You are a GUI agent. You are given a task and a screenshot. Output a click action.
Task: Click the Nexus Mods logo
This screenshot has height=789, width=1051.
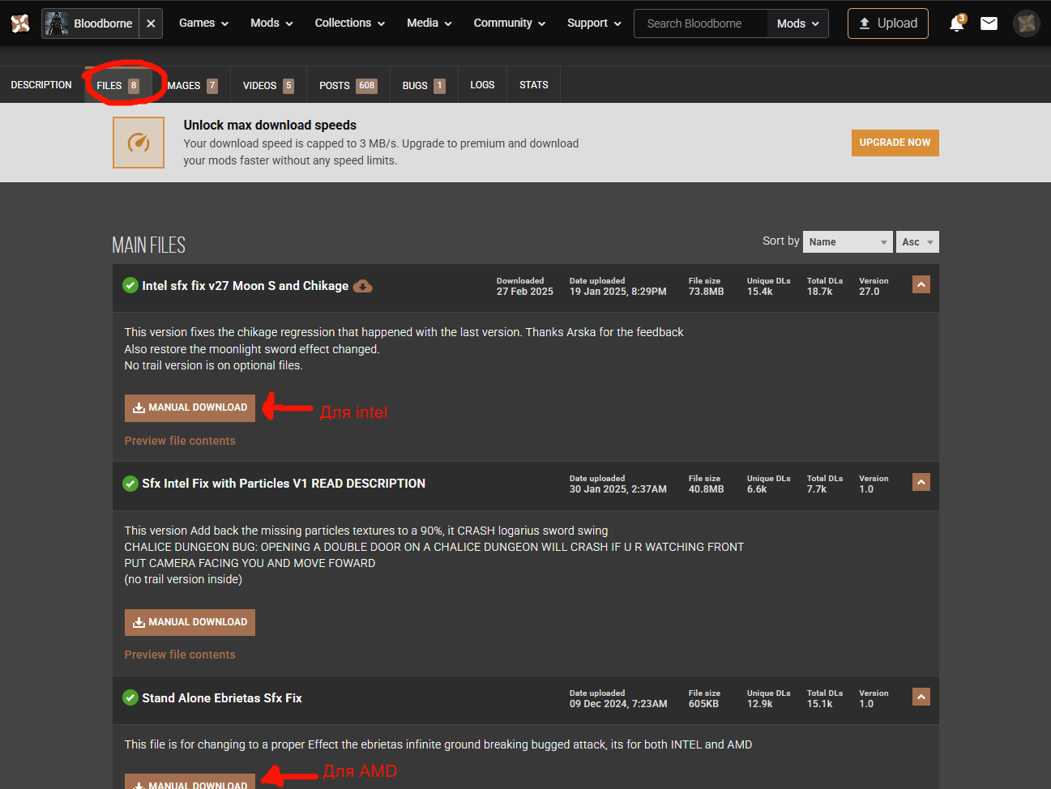click(x=20, y=23)
